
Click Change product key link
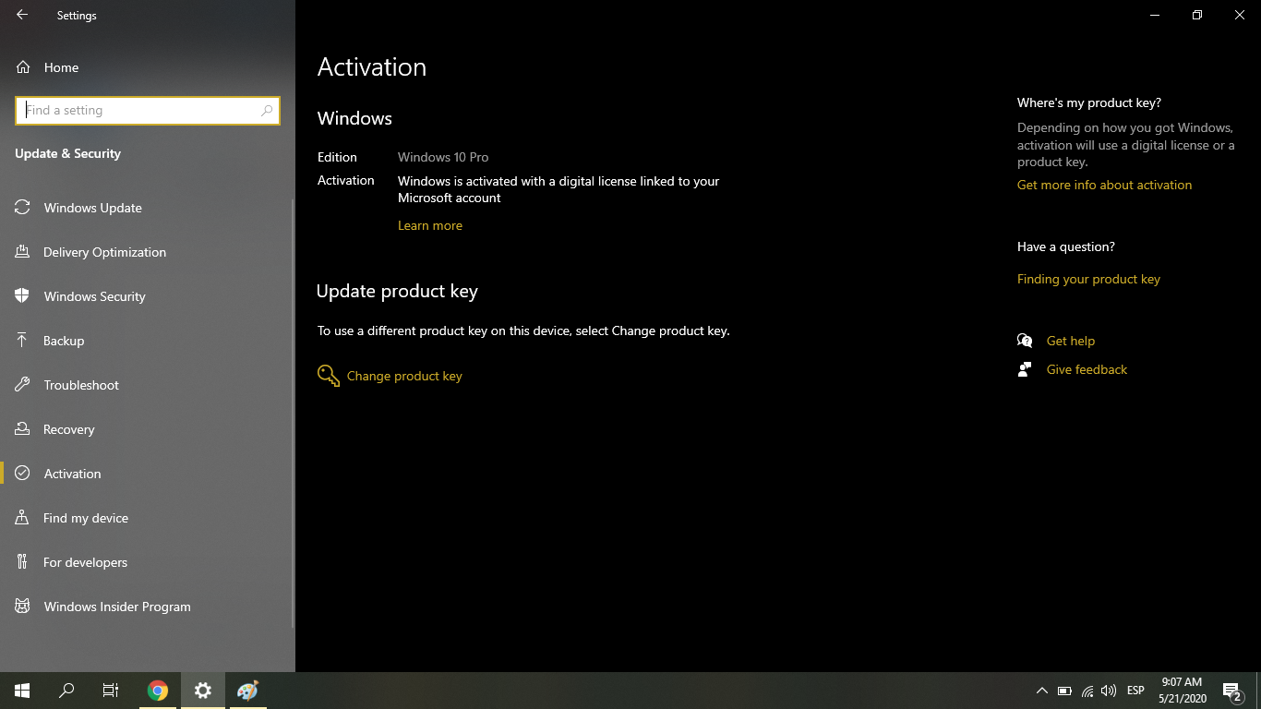(404, 376)
